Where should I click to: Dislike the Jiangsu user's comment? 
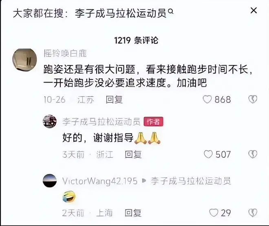click(x=253, y=100)
